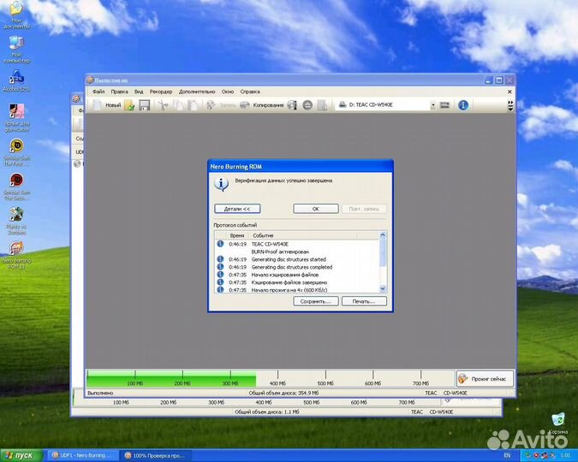
Task: Click the blue info icon in toolbar
Action: (x=463, y=105)
